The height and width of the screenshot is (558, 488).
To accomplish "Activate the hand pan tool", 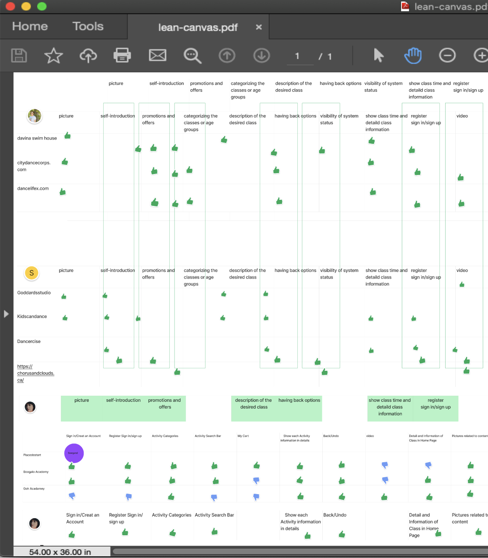I will tap(413, 56).
